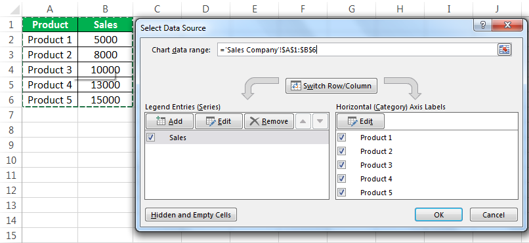529x243 pixels.
Task: Select row 10 header
Action: pos(11,160)
